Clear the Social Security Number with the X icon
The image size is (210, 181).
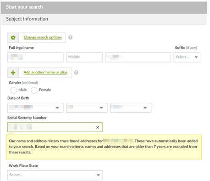[98, 127]
